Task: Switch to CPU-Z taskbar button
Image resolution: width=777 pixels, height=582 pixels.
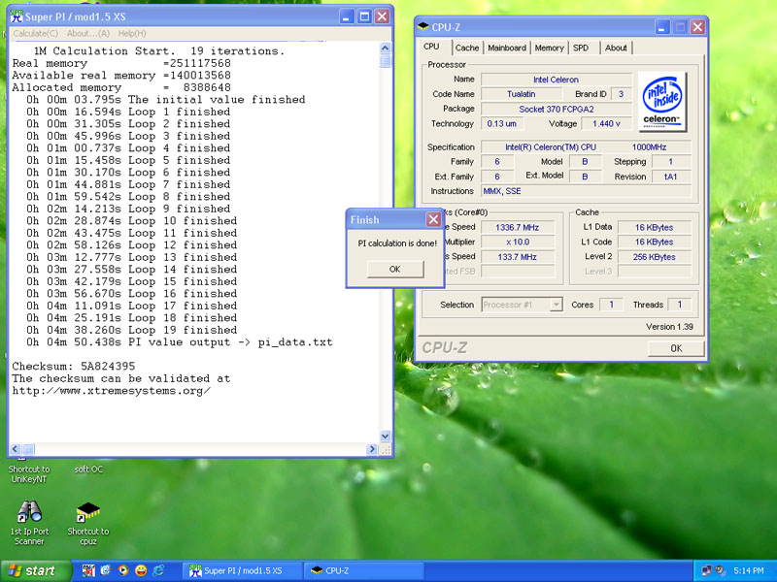Action: coord(362,570)
